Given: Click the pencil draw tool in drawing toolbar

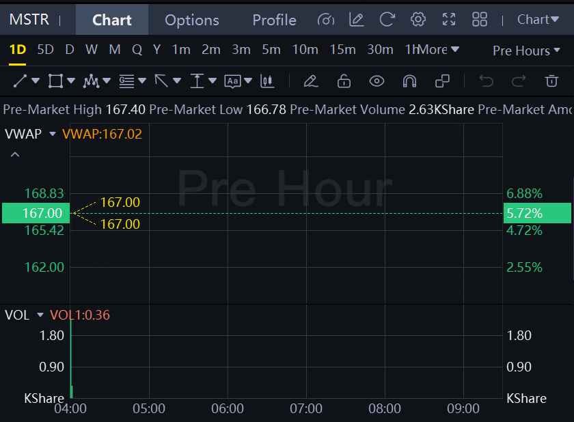Looking at the screenshot, I should tap(310, 81).
